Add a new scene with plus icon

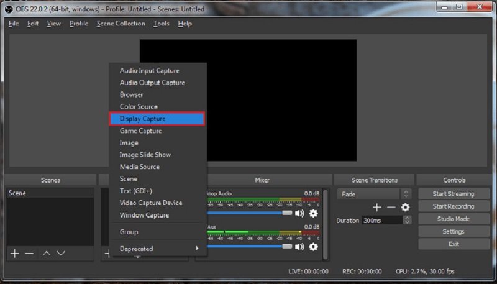(x=14, y=254)
